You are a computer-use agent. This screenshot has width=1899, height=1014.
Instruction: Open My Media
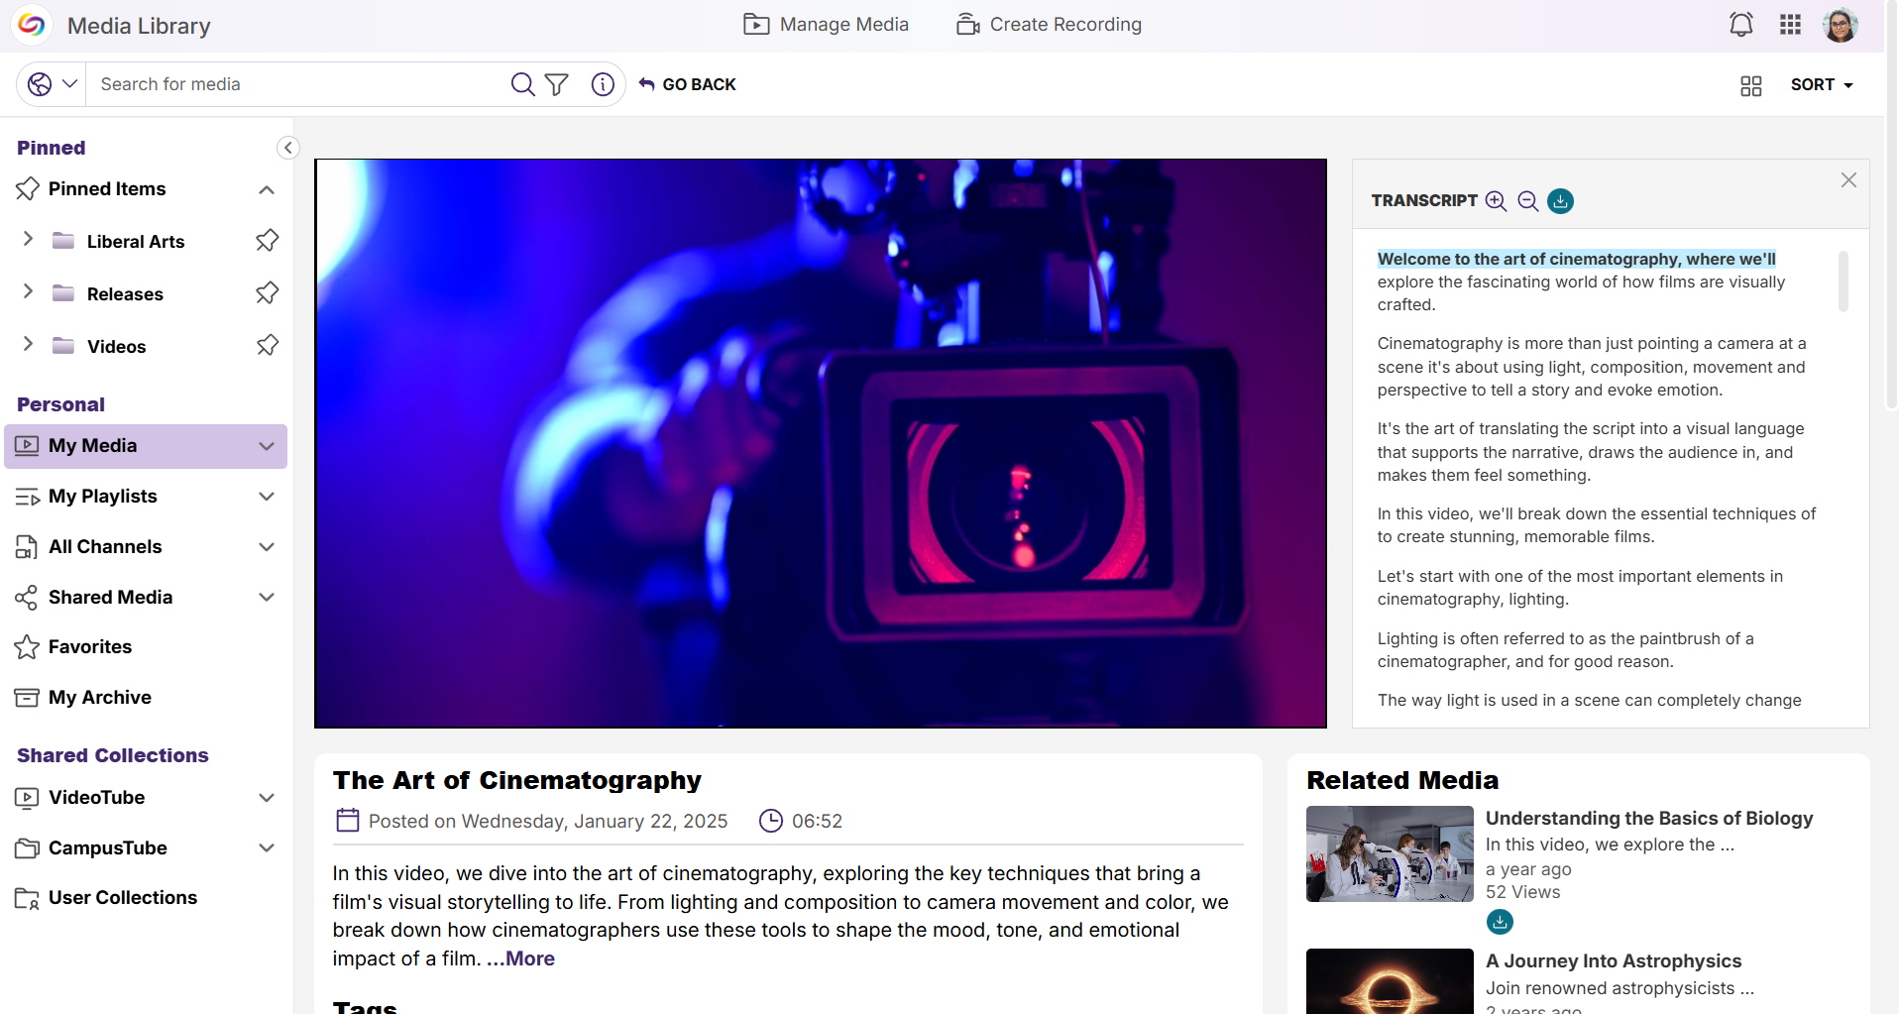(93, 446)
